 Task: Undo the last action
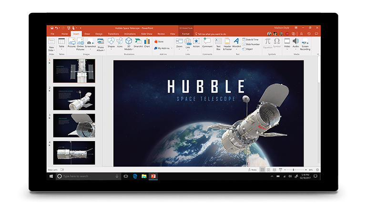coord(57,28)
